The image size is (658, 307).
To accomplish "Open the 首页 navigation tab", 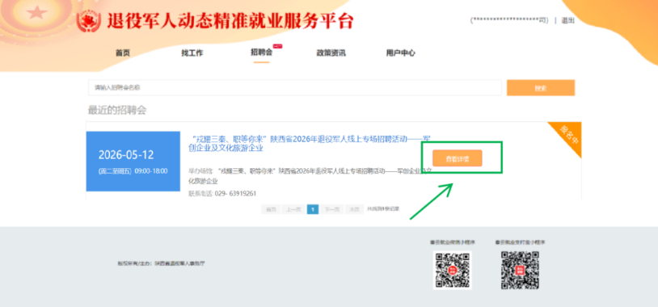I will [x=123, y=53].
